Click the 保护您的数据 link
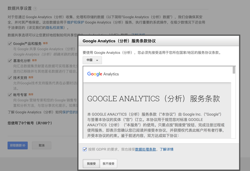This screenshot has width=250, height=171. tap(70, 112)
